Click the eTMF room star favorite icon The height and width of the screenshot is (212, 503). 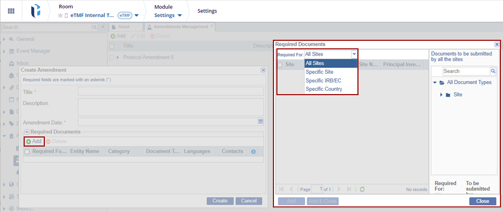coord(61,16)
